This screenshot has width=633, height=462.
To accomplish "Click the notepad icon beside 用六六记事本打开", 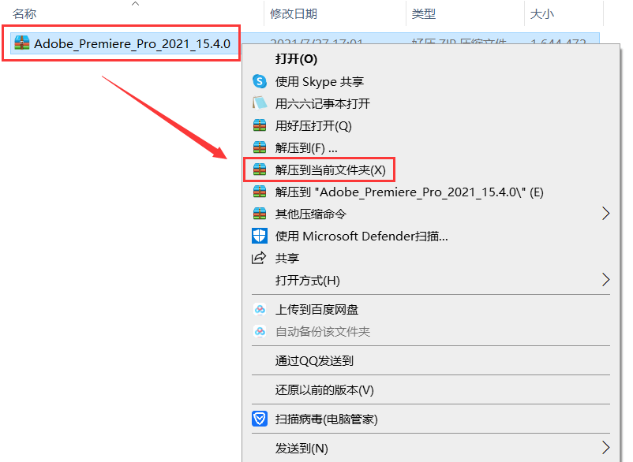I will point(260,103).
